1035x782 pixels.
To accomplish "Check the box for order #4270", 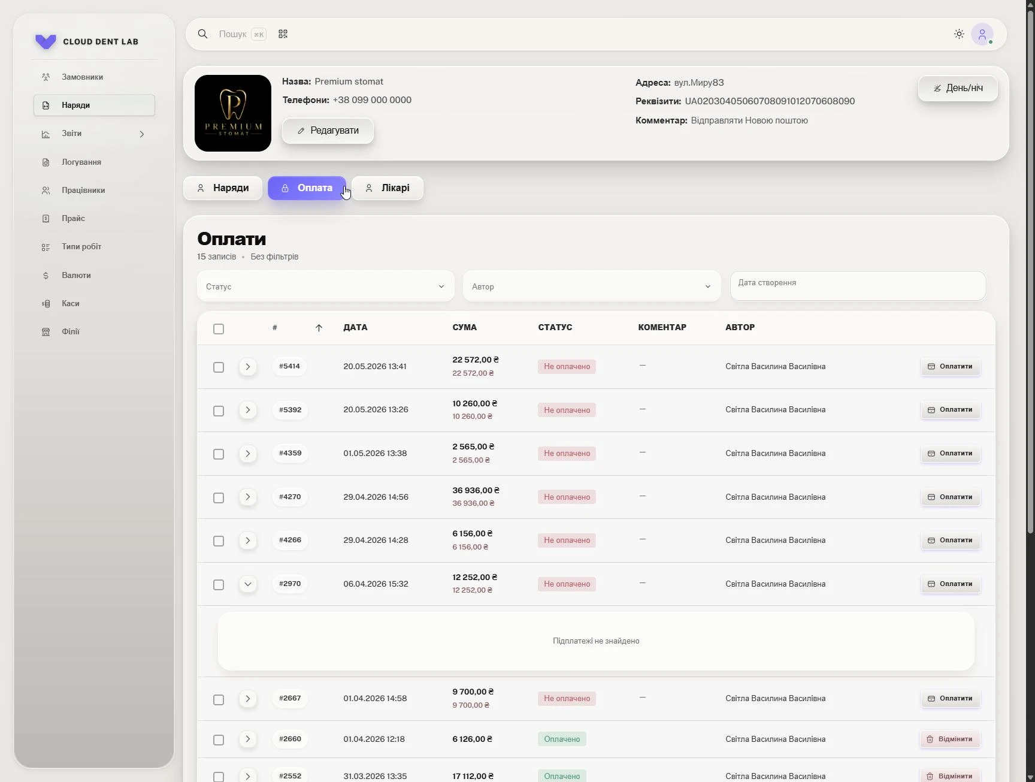I will pos(219,498).
